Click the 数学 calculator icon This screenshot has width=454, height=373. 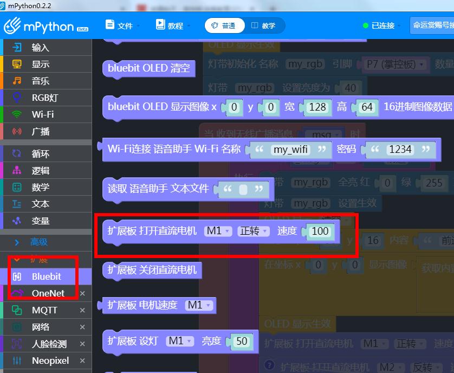[17, 187]
